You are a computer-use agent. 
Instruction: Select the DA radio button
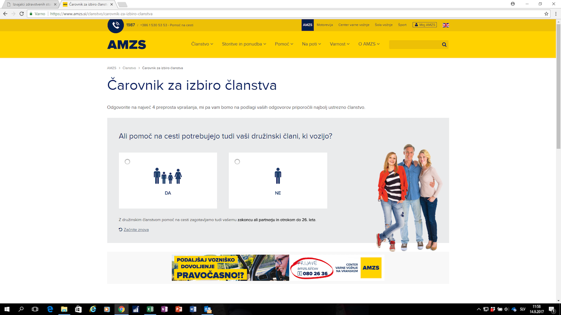tap(128, 162)
